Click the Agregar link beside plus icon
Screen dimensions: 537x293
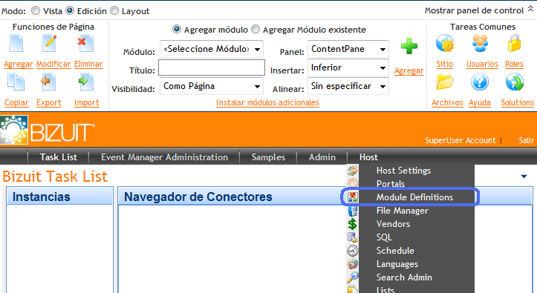(409, 70)
